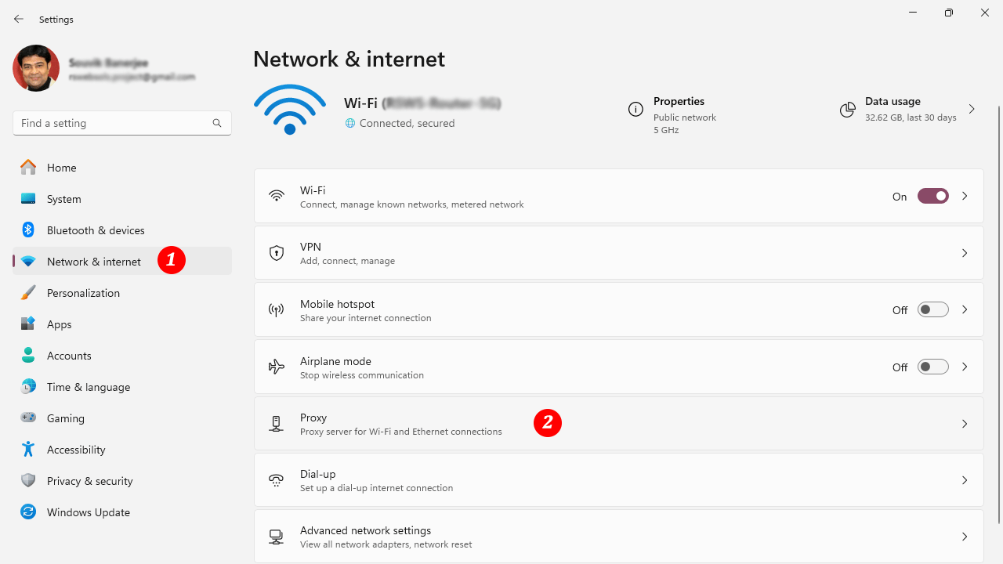Turn off the Wi-Fi toggle
Screen dimensions: 1003x564
pos(932,196)
